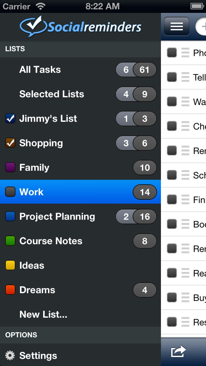Create a list with New List…
The width and height of the screenshot is (206, 366).
[43, 314]
